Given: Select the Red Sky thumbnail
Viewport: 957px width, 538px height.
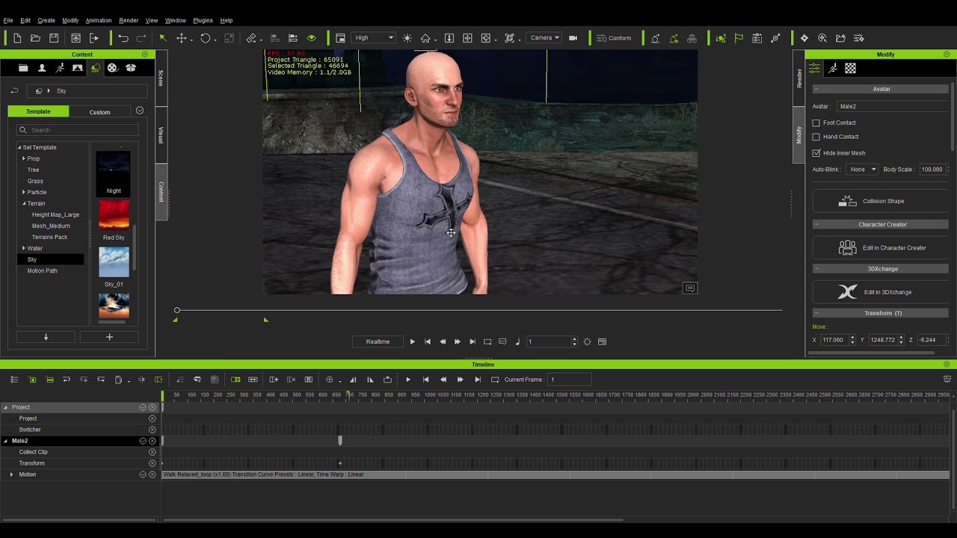Looking at the screenshot, I should [x=114, y=215].
